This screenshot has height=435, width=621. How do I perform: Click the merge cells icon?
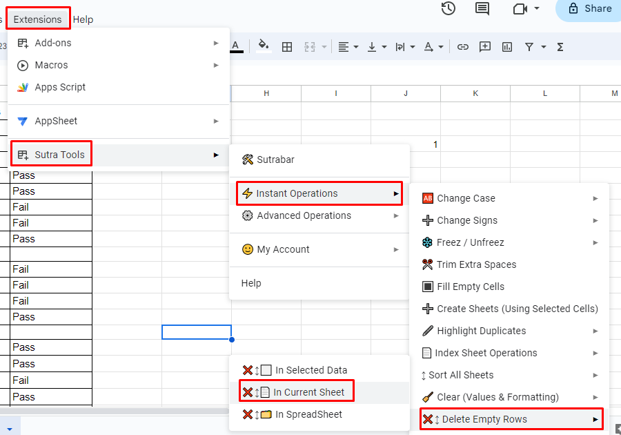[310, 47]
